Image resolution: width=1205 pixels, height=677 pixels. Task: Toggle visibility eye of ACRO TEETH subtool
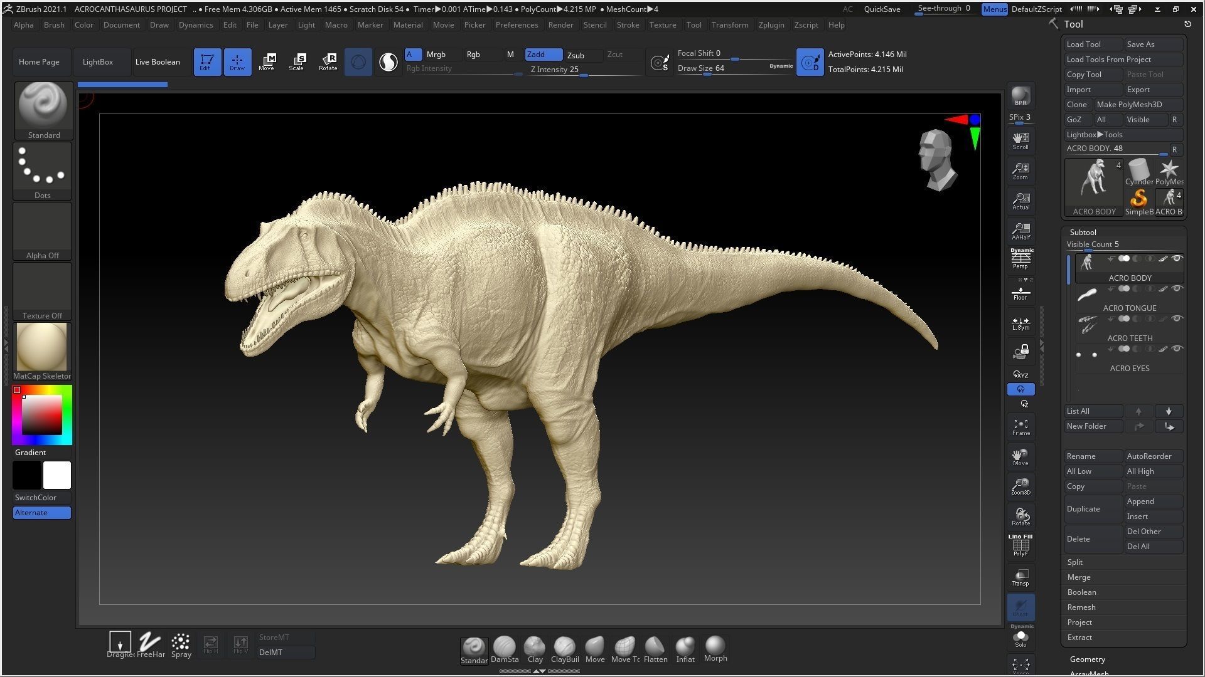pyautogui.click(x=1177, y=319)
